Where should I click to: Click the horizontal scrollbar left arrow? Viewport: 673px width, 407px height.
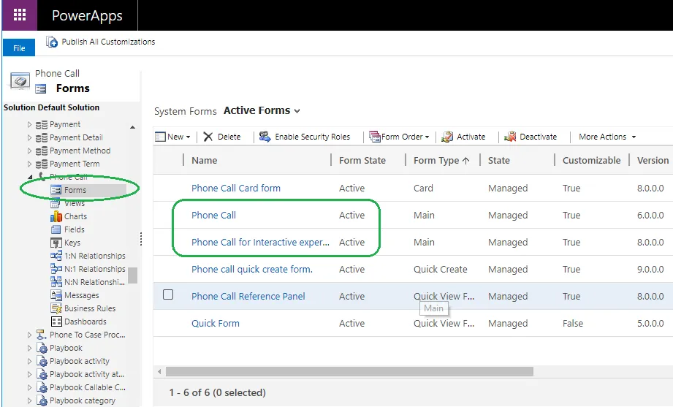click(159, 371)
